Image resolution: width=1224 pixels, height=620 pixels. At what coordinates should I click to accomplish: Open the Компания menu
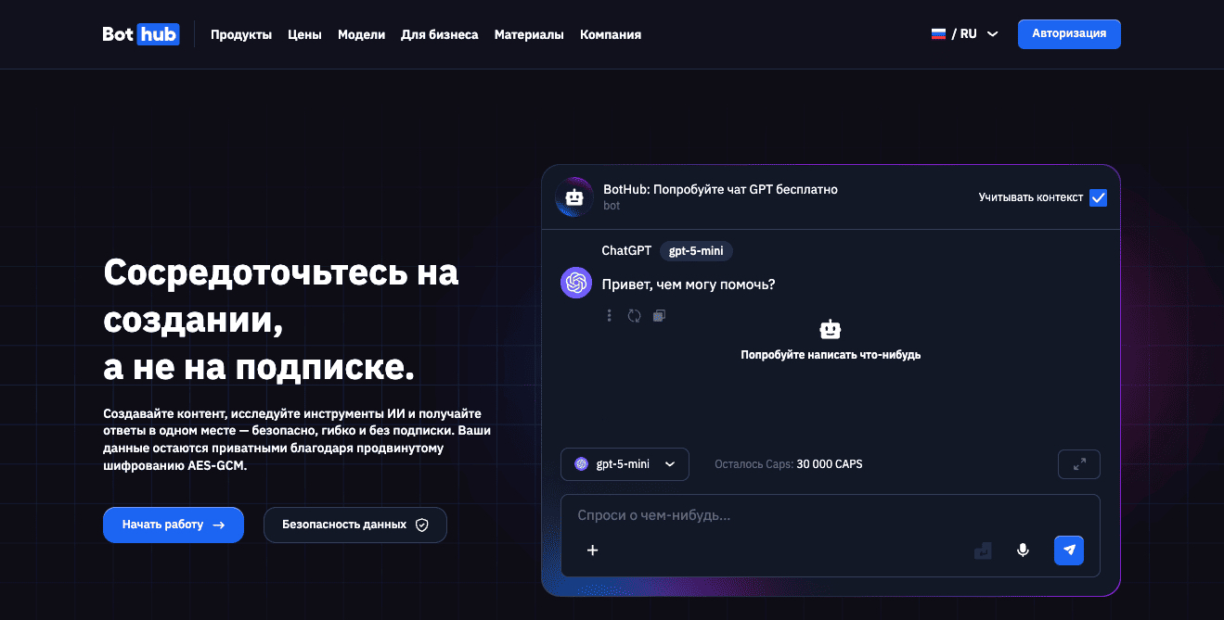[x=611, y=34]
